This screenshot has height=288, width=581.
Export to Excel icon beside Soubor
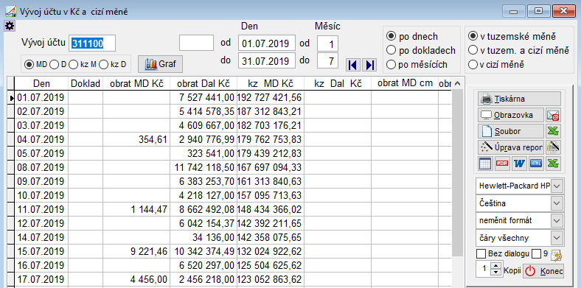click(554, 131)
